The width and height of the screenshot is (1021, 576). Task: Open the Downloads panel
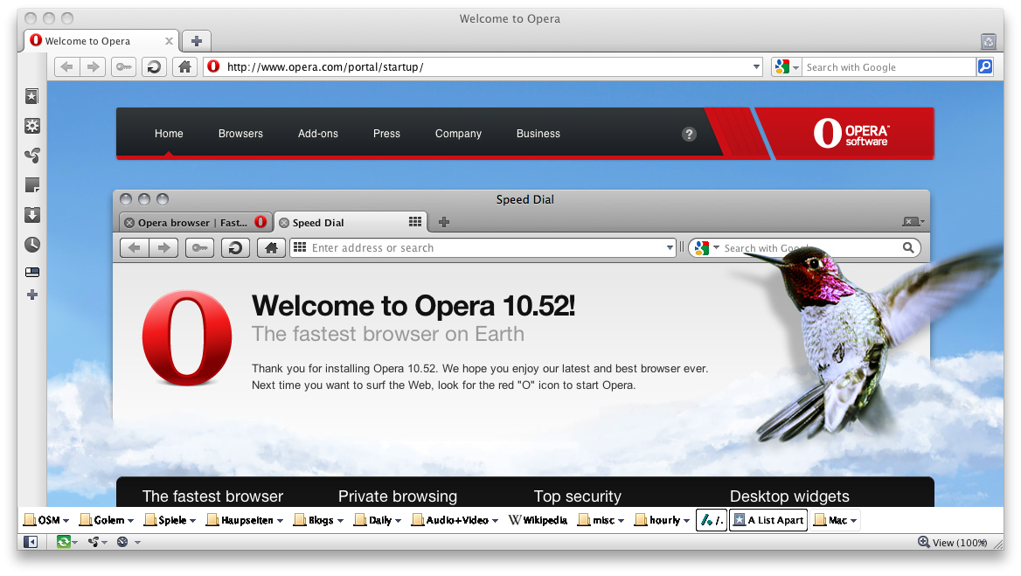point(32,214)
